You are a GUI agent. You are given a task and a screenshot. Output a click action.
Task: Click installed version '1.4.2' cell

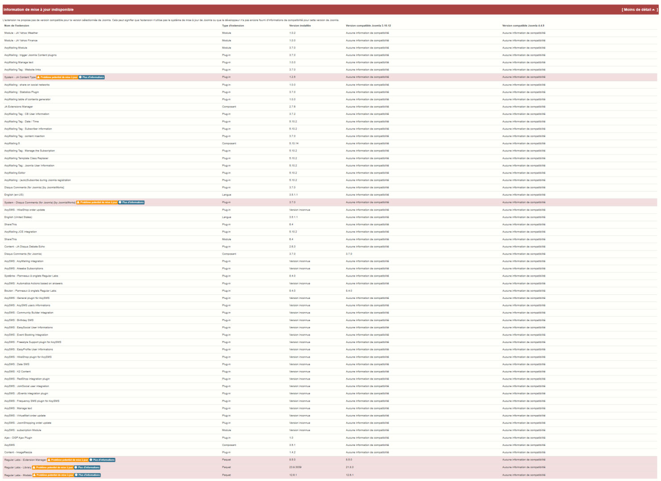click(x=292, y=452)
